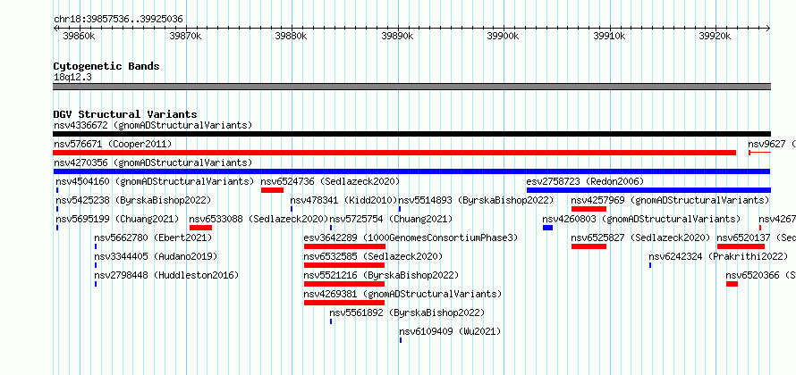Click the nsv5662780 (Ebert2021) label

153,237
